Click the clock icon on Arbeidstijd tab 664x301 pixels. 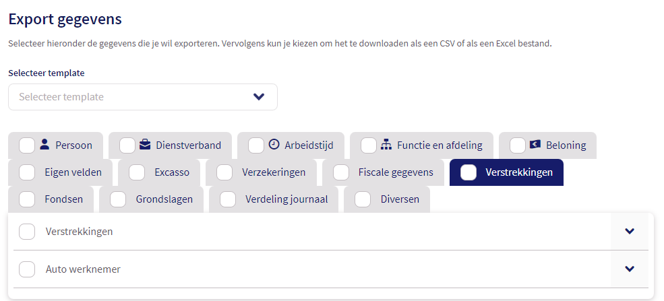274,144
